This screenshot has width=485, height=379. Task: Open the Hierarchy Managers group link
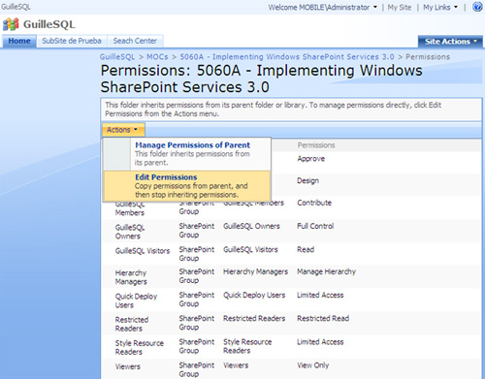click(131, 277)
